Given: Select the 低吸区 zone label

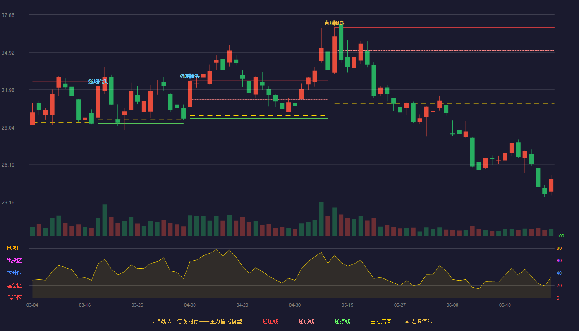Looking at the screenshot, I should pos(14,297).
